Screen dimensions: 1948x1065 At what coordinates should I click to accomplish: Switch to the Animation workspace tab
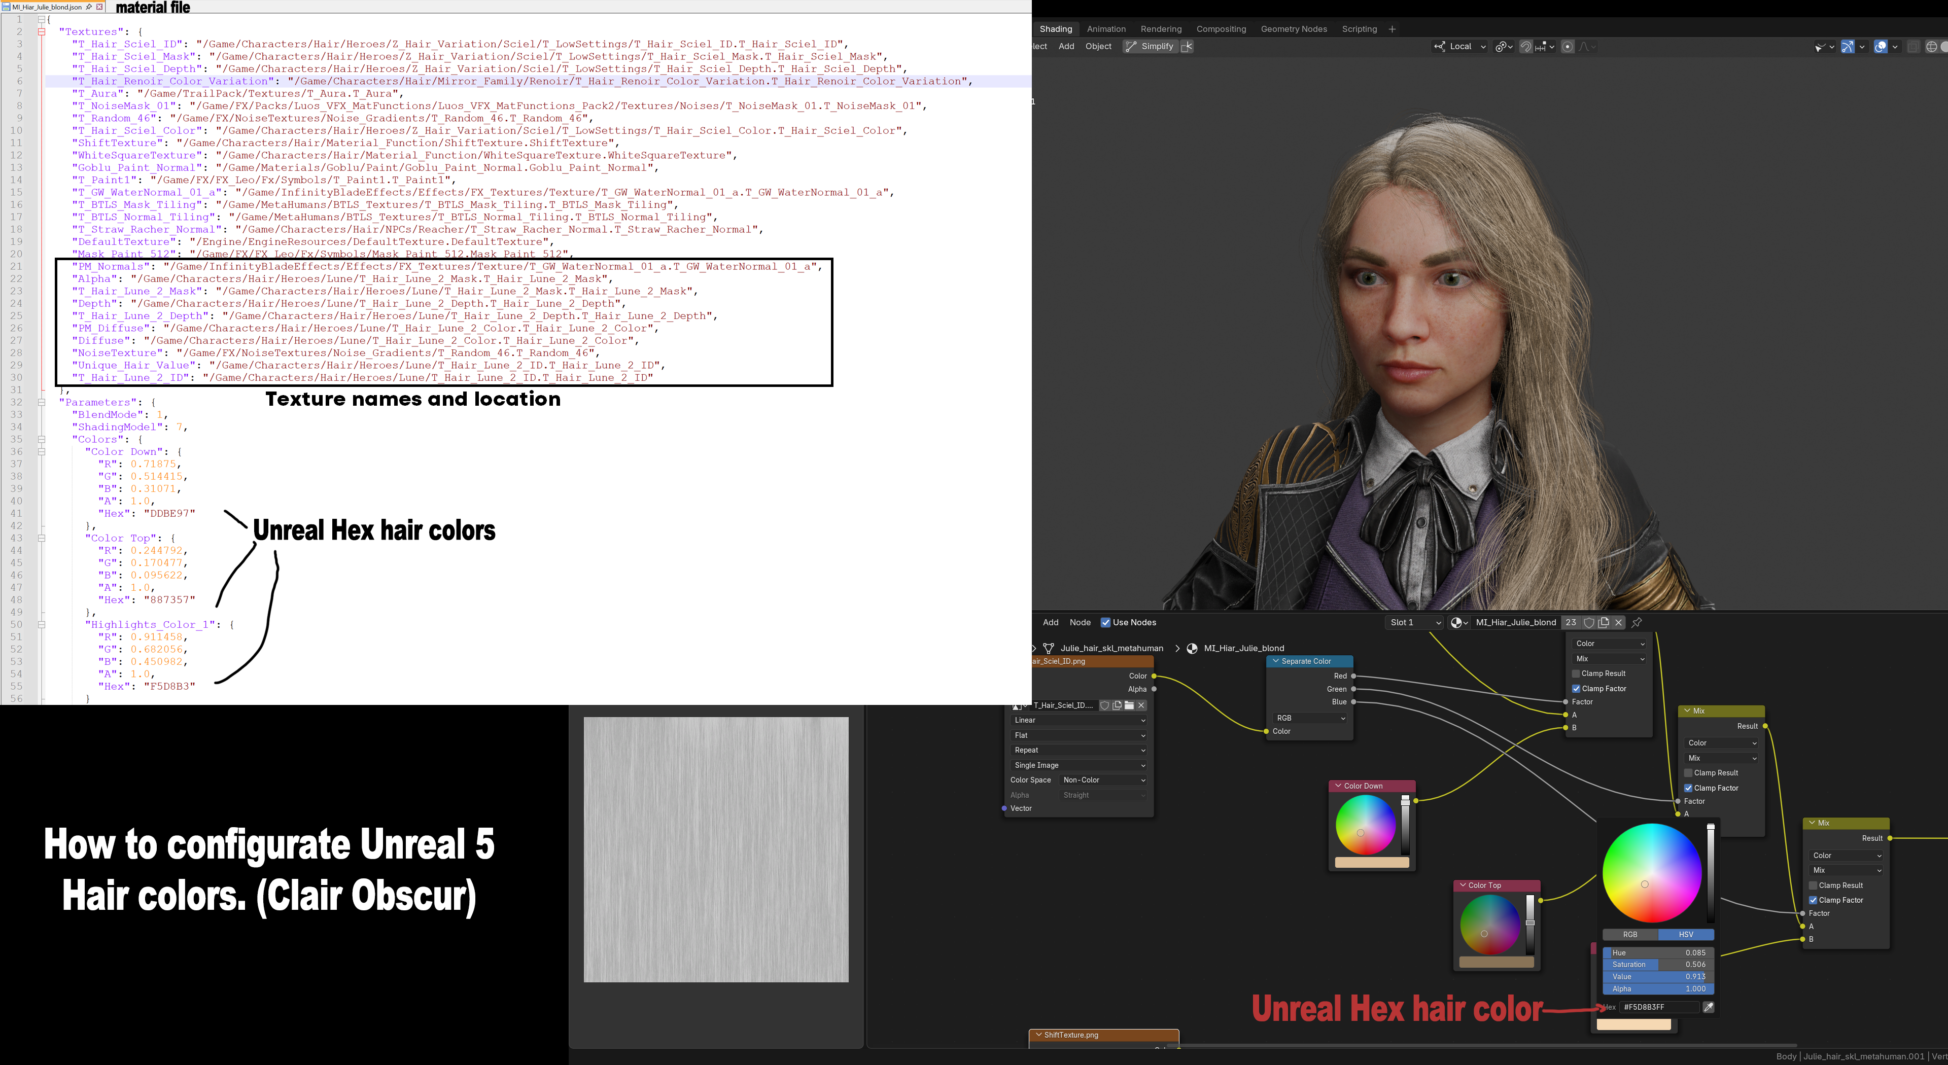[1106, 29]
